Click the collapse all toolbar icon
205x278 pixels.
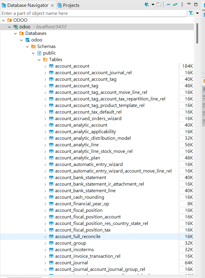(168, 4)
